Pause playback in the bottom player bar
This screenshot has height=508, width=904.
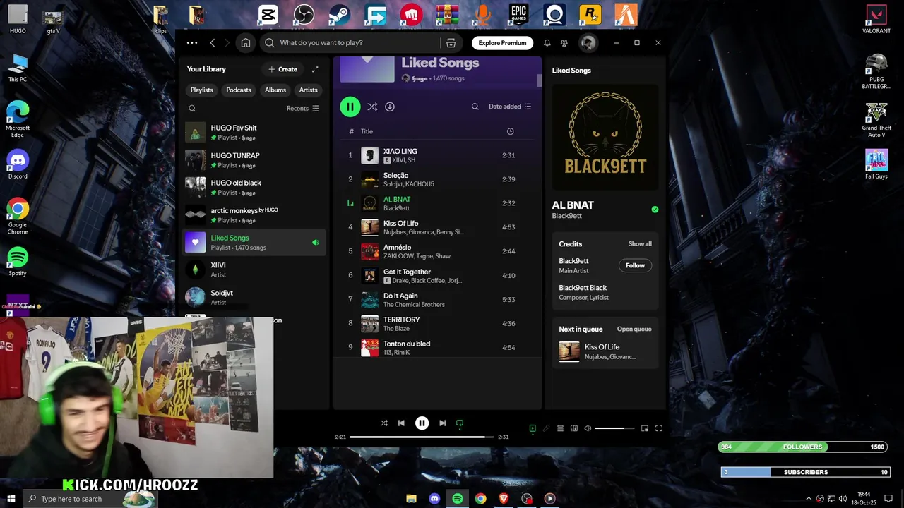pyautogui.click(x=422, y=423)
